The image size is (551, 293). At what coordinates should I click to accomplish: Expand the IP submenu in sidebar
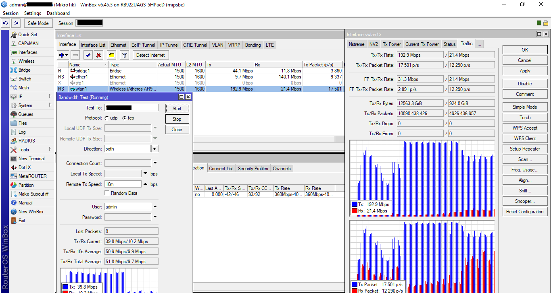[50, 96]
